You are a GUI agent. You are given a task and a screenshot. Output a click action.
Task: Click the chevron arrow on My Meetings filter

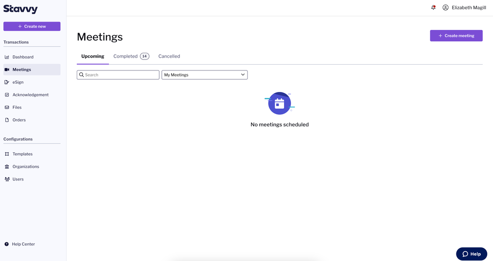(243, 75)
